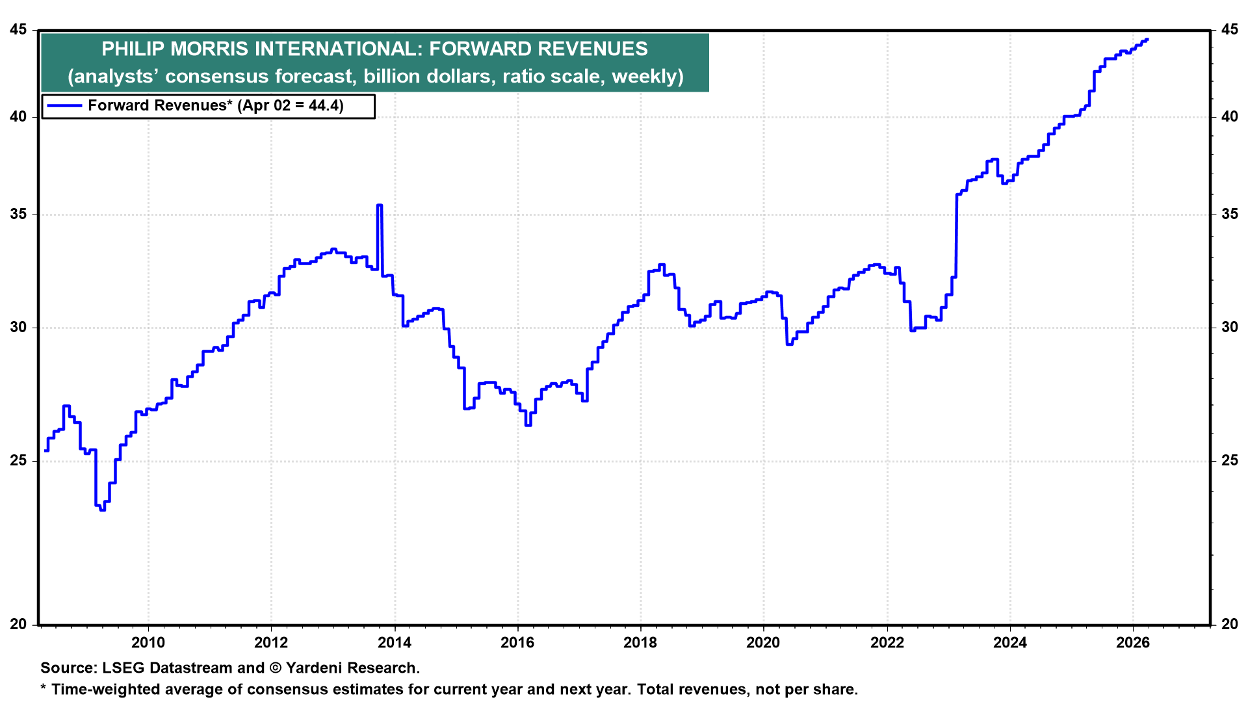Click the time-weighted average footnote text
This screenshot has height=702, width=1248.
(x=449, y=689)
